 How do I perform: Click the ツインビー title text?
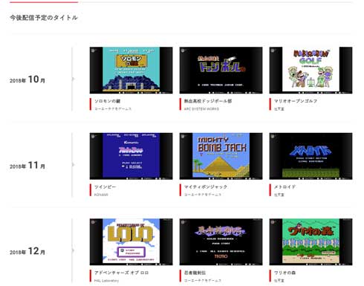pyautogui.click(x=105, y=187)
